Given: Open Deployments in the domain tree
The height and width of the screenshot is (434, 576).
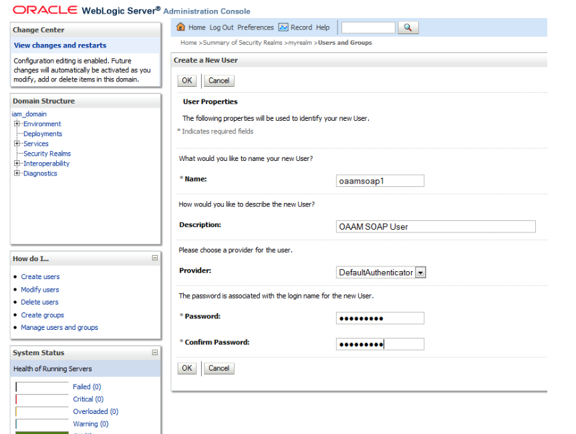Looking at the screenshot, I should point(43,134).
